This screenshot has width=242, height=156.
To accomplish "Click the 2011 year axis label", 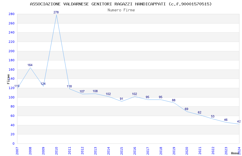I will pyautogui.click(x=69, y=151).
